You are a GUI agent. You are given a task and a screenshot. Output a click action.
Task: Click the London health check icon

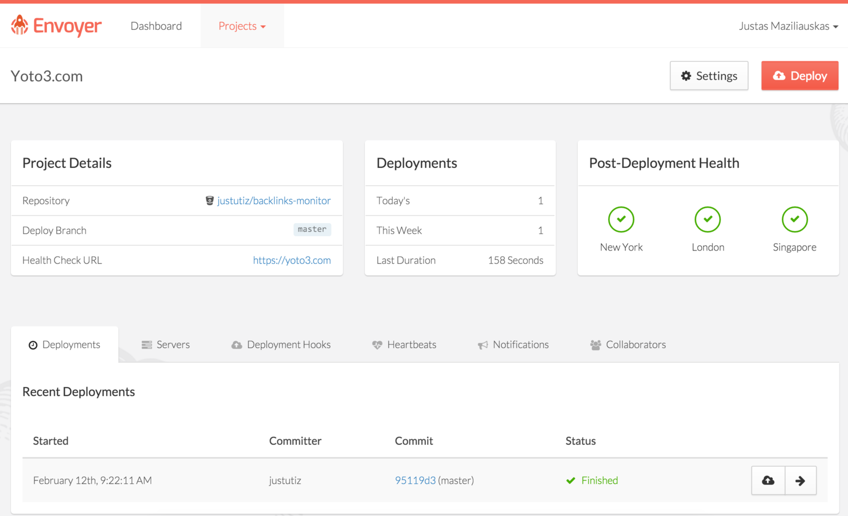708,219
